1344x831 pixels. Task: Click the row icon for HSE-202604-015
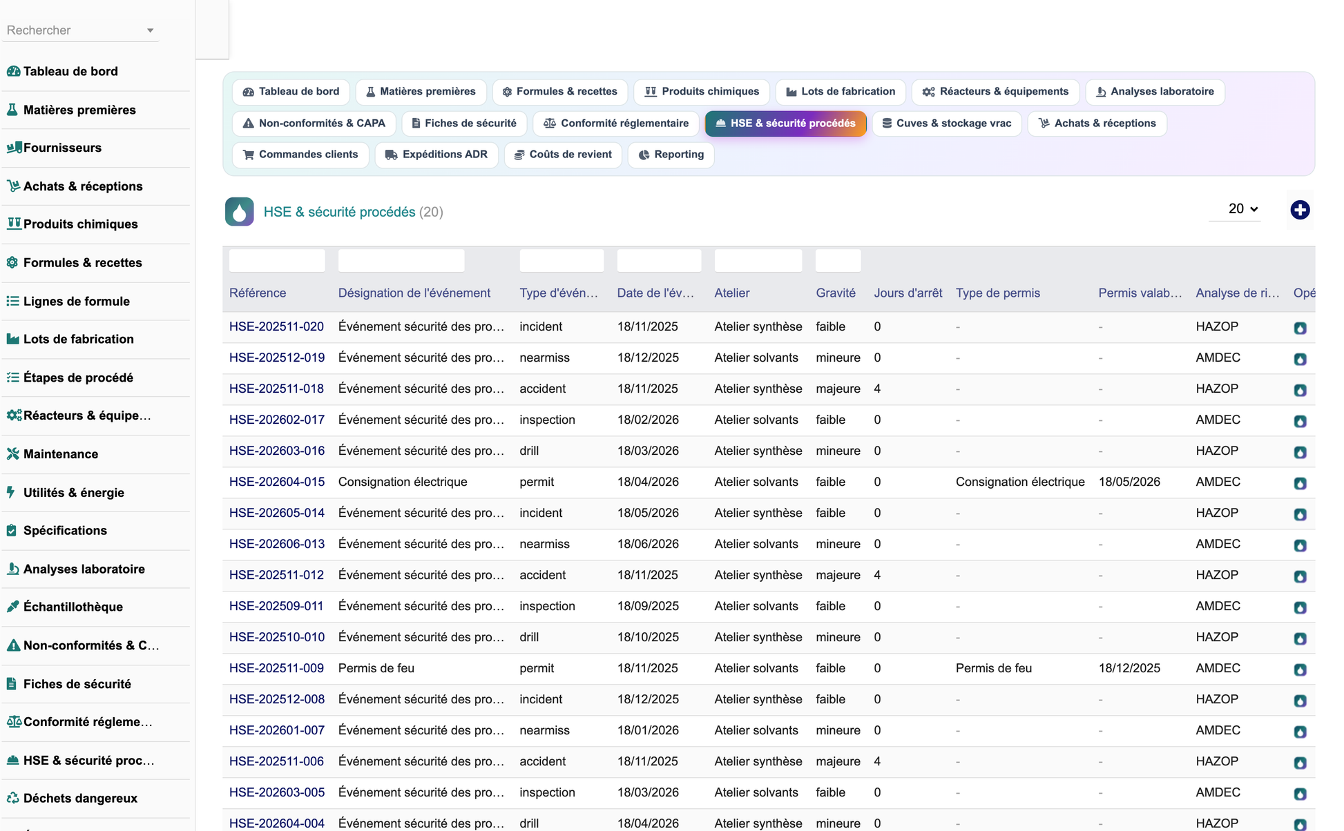click(1300, 483)
